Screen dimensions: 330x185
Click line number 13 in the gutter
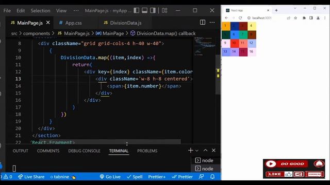(18, 79)
